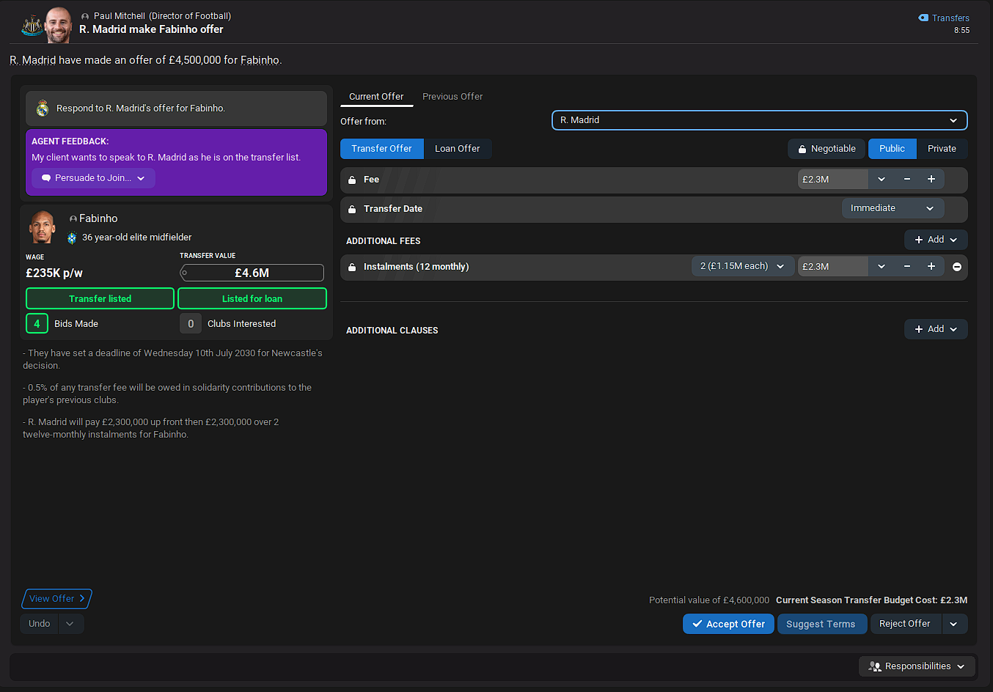
Task: Open Fabinho's player profile link
Action: (x=98, y=218)
